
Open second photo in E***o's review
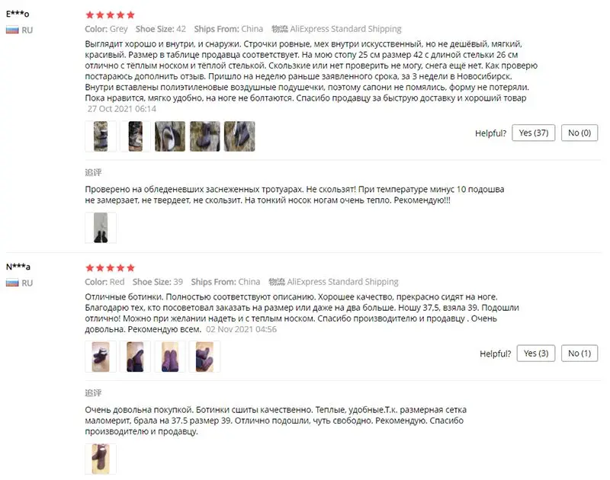coord(135,136)
